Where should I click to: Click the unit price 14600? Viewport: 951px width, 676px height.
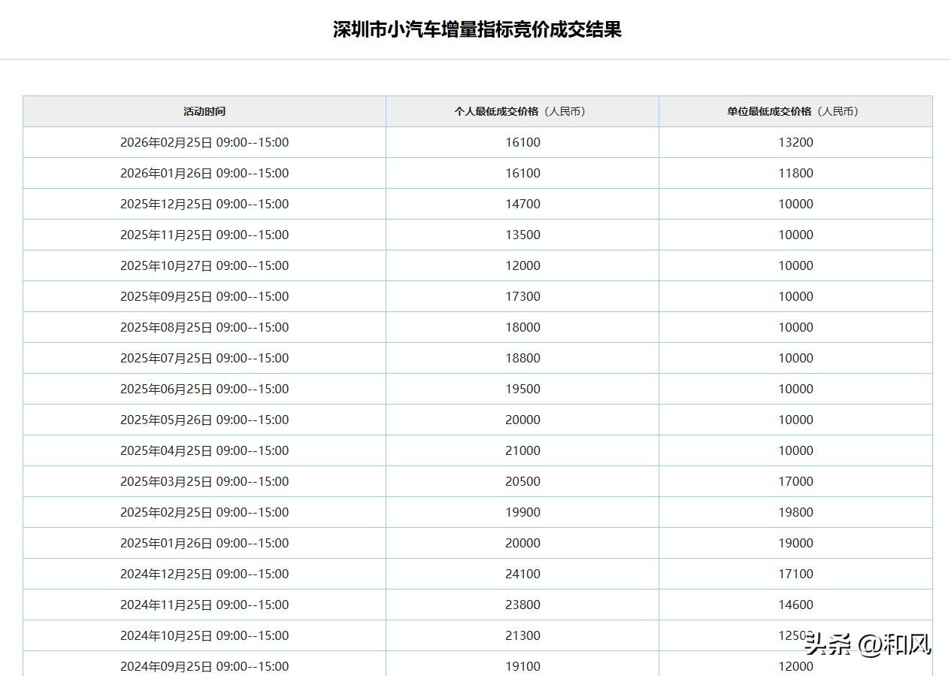tap(795, 605)
